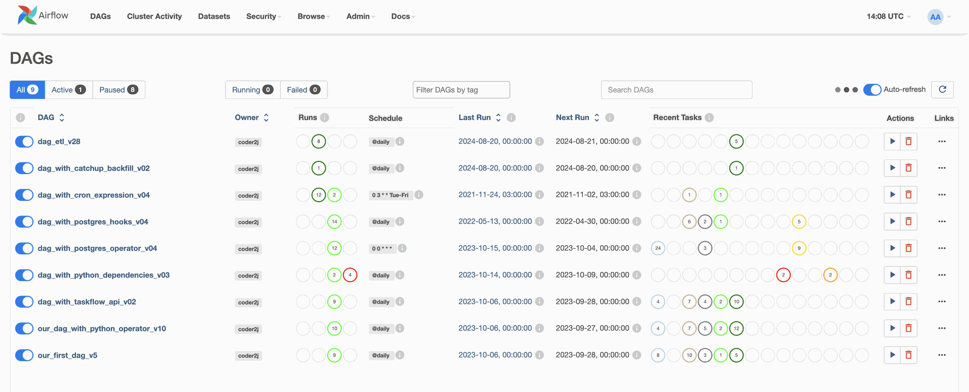Open last run 2021-11-24, 03:00:00 link

pos(495,195)
